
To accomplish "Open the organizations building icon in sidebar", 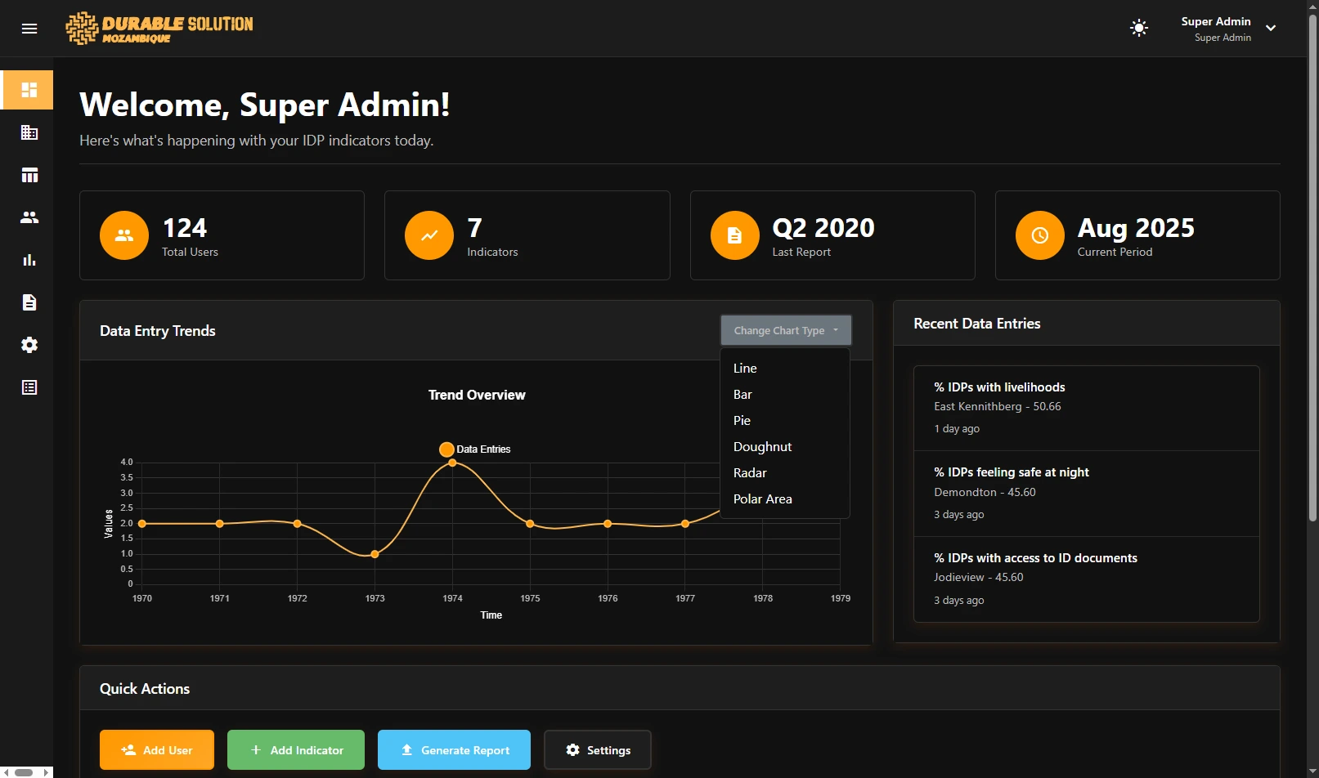I will point(29,132).
